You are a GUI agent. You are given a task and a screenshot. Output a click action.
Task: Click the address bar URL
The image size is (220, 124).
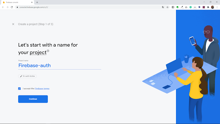coord(34,7)
